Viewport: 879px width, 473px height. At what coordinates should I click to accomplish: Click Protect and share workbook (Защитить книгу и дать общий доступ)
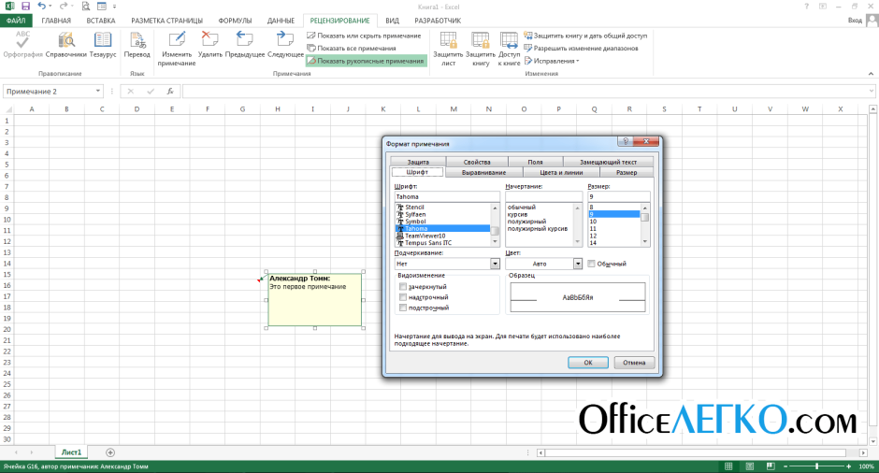(585, 36)
